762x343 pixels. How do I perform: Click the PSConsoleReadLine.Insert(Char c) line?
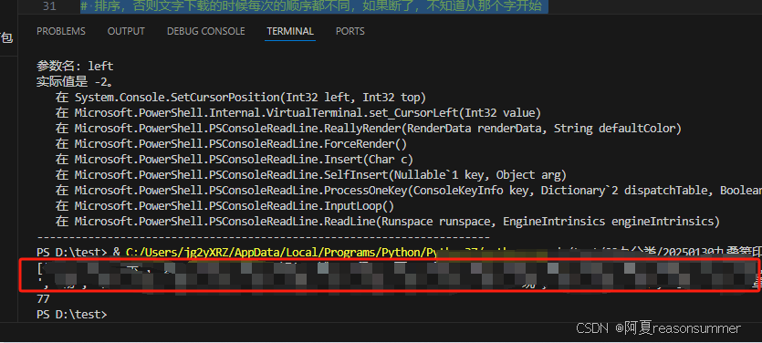(x=235, y=160)
